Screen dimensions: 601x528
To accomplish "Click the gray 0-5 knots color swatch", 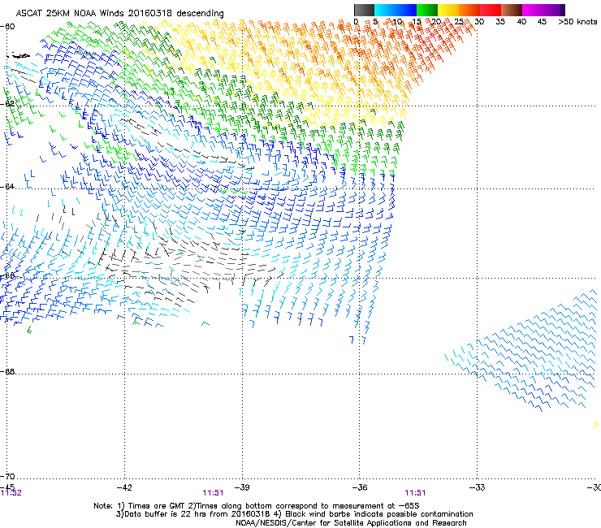I will [x=364, y=10].
